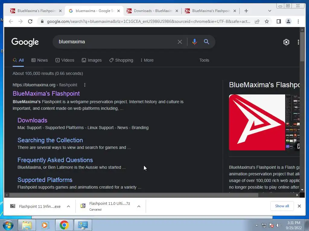Click the address bar URL

pyautogui.click(x=148, y=21)
